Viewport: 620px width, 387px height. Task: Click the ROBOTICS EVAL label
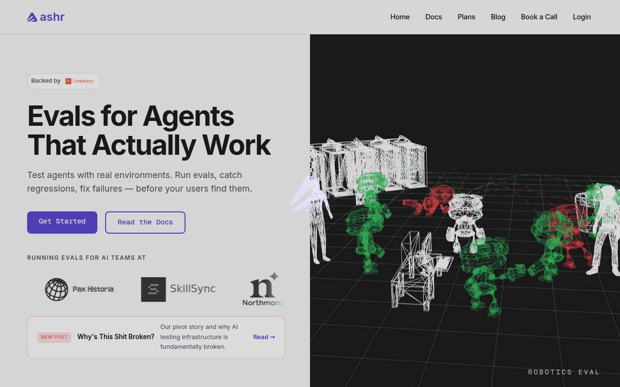(x=564, y=372)
